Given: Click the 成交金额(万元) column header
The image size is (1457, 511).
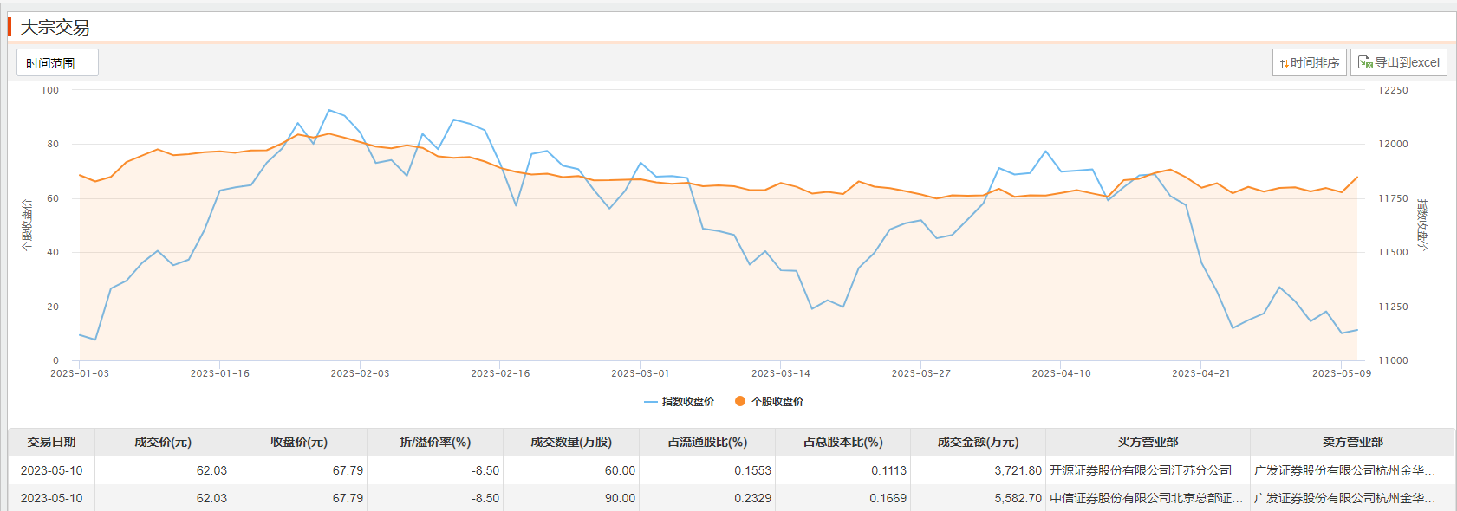Looking at the screenshot, I should coord(978,442).
